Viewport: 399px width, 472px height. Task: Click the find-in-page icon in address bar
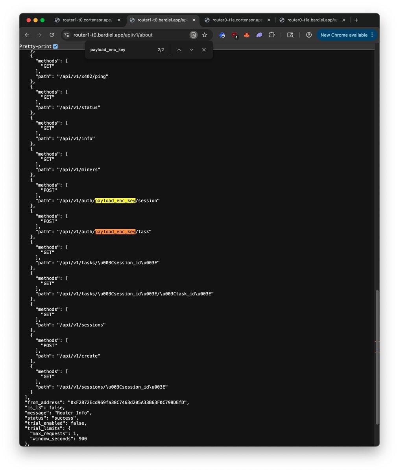193,35
